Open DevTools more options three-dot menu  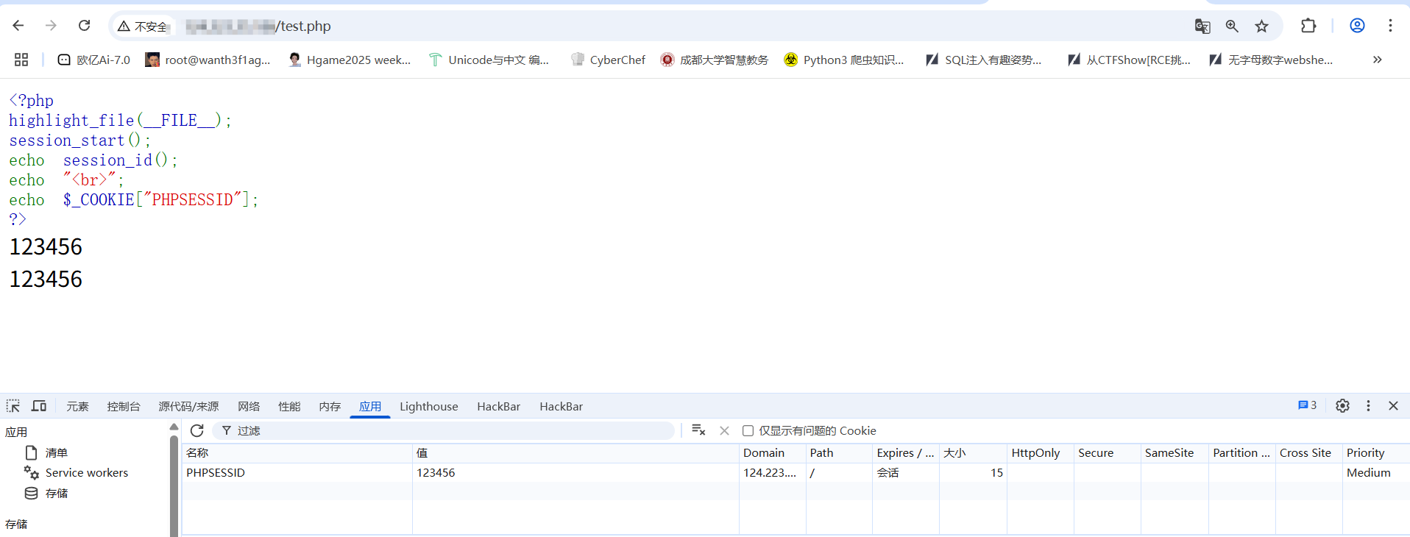tap(1368, 406)
